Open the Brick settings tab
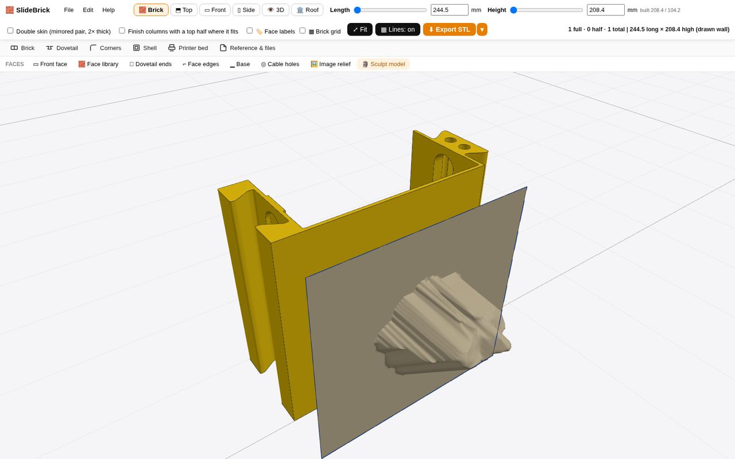Screen dimensions: 735x459 [x=22, y=48]
